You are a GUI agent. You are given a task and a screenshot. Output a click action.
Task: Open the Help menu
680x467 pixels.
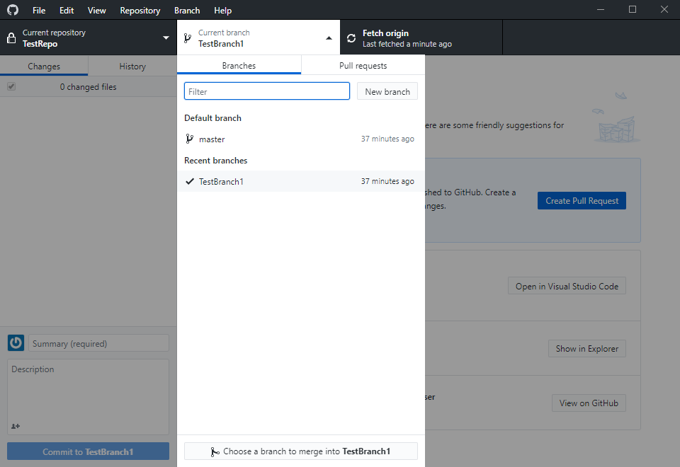point(222,11)
